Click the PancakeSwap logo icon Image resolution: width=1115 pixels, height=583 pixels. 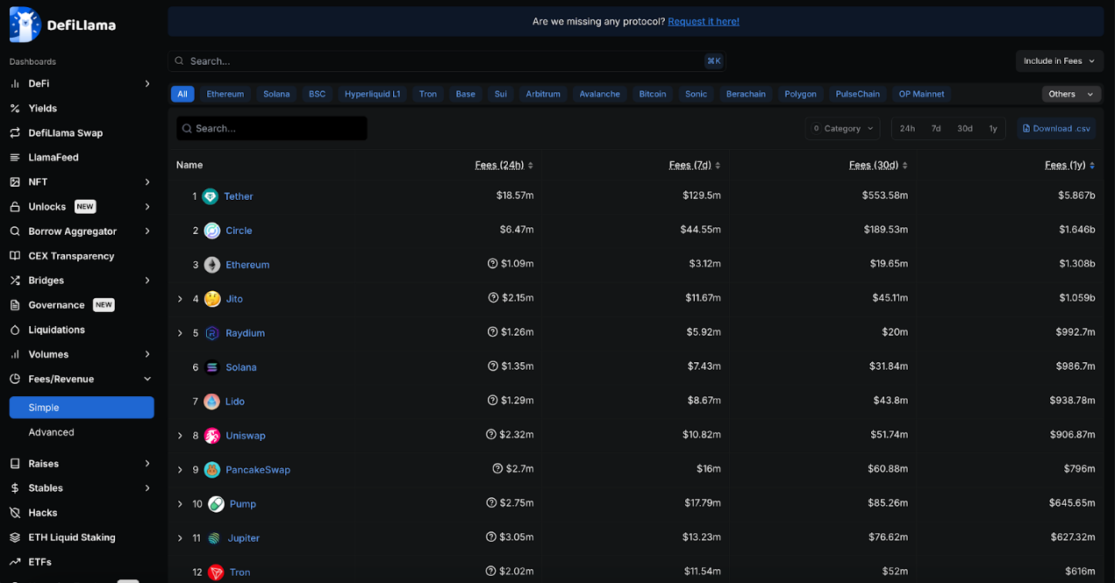pos(211,470)
